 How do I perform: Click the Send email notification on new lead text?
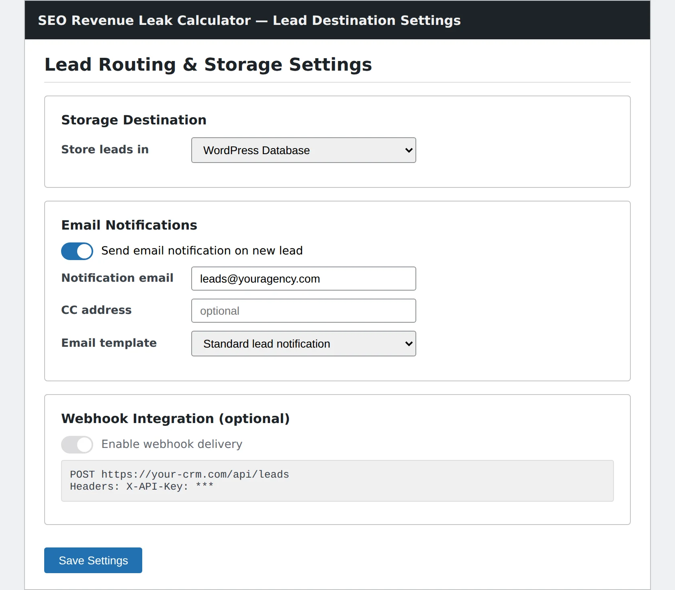202,250
